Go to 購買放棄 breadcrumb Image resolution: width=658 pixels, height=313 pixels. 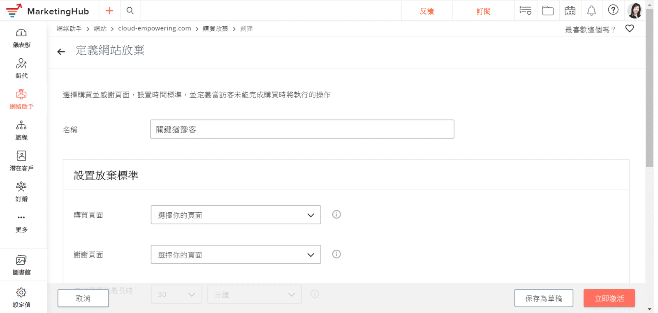(x=215, y=28)
